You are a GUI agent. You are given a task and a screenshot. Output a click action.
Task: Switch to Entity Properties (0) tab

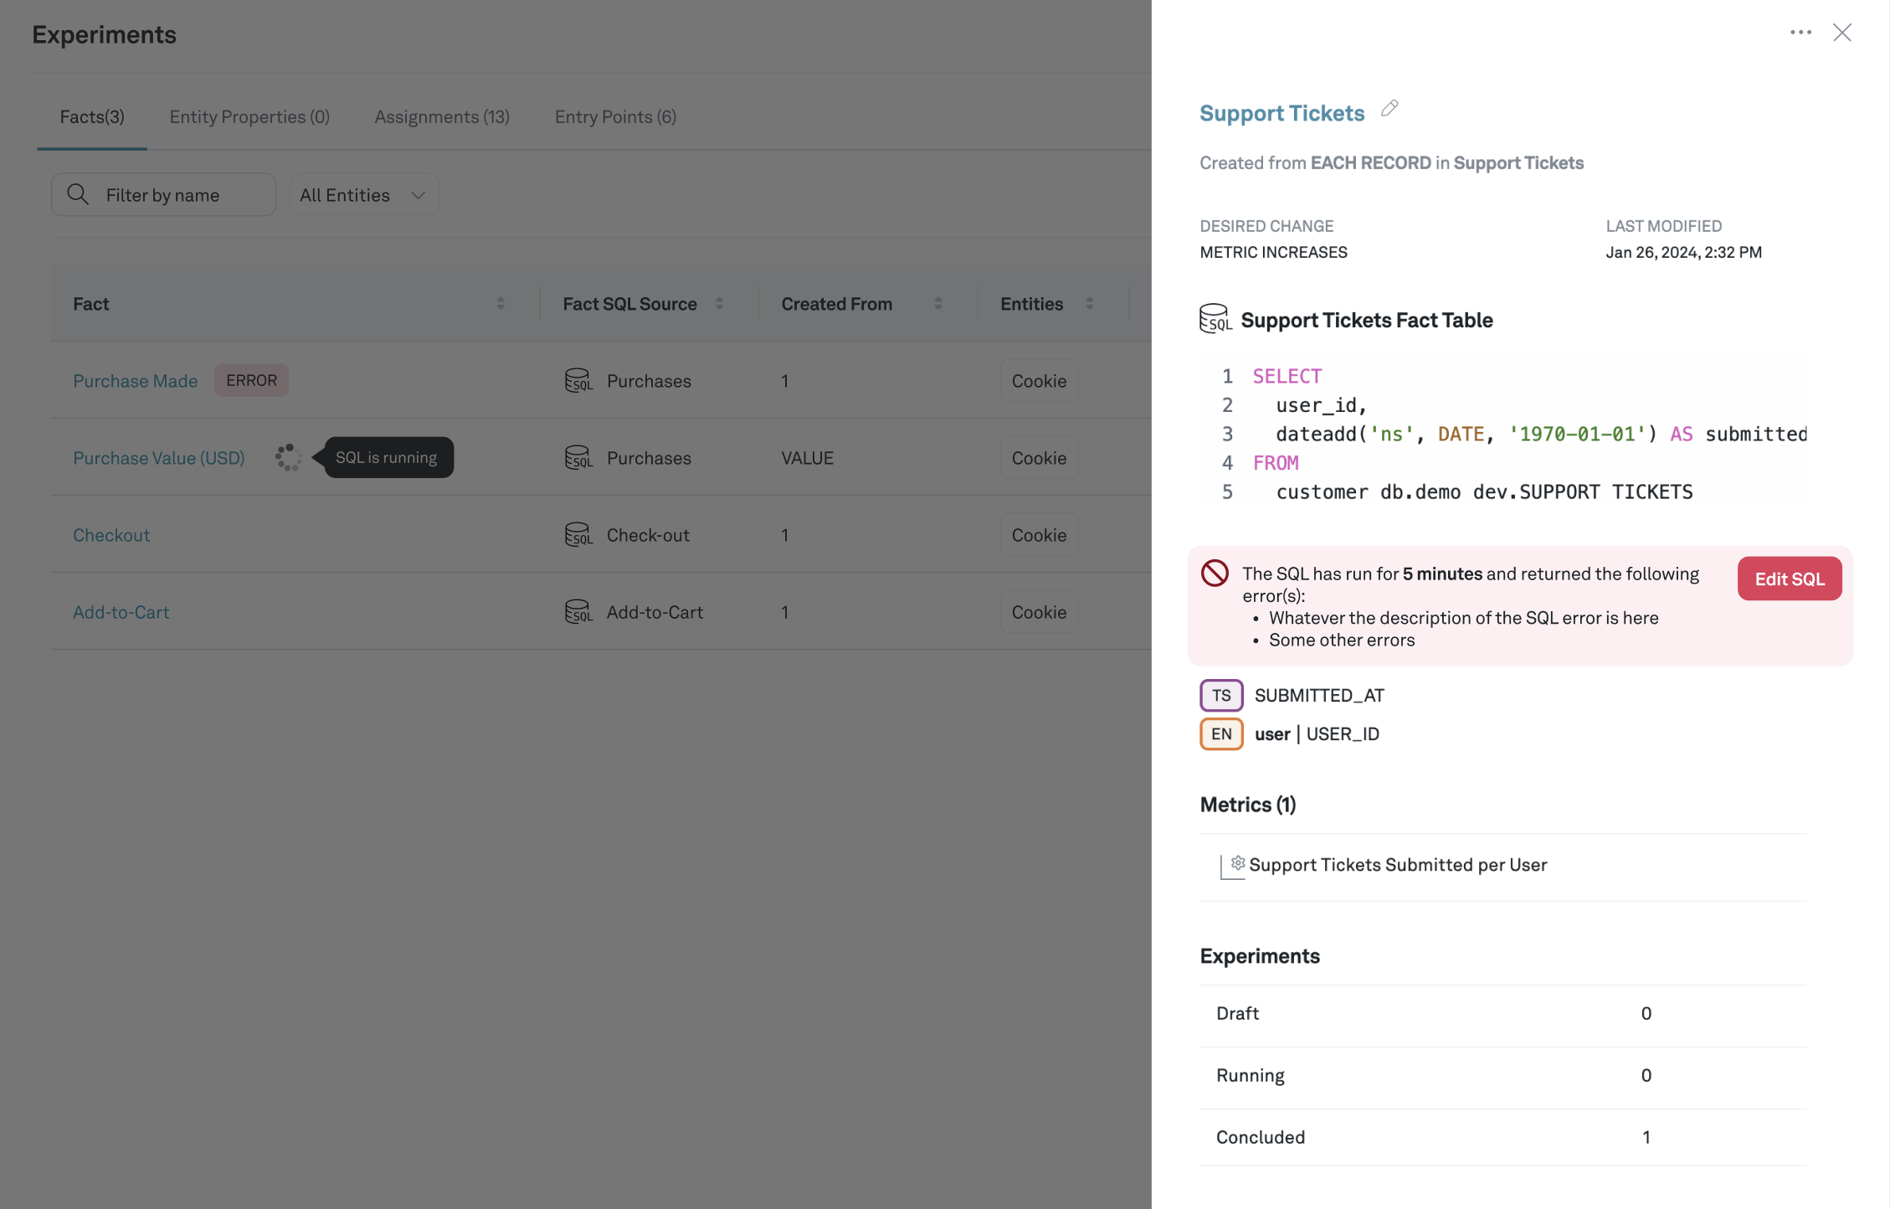[249, 117]
